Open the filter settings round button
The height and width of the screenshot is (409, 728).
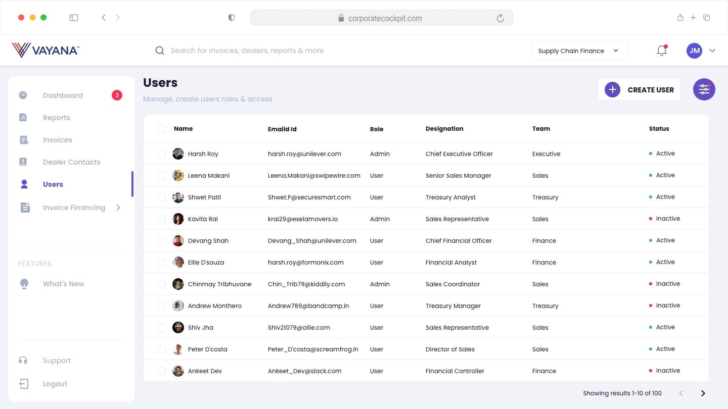704,90
